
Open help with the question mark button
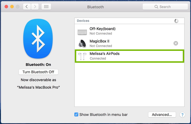point(182,115)
